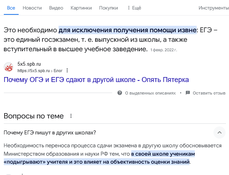Open three-dot menu beside the Блог URL

click(67, 71)
